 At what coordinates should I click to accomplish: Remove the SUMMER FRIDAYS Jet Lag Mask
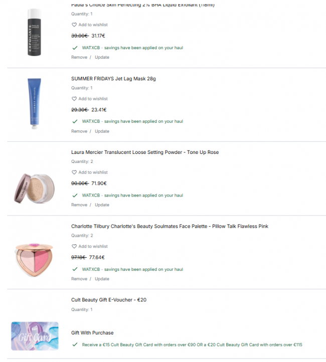(79, 131)
